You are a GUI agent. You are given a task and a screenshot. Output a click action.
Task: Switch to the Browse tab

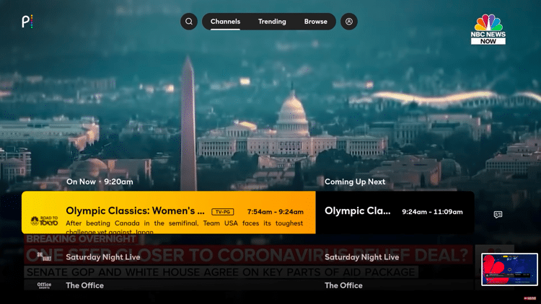pyautogui.click(x=315, y=22)
